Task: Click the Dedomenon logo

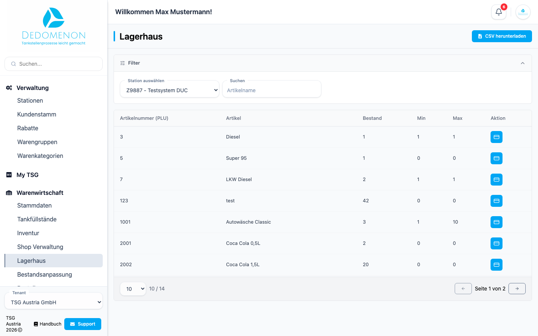Action: [53, 27]
